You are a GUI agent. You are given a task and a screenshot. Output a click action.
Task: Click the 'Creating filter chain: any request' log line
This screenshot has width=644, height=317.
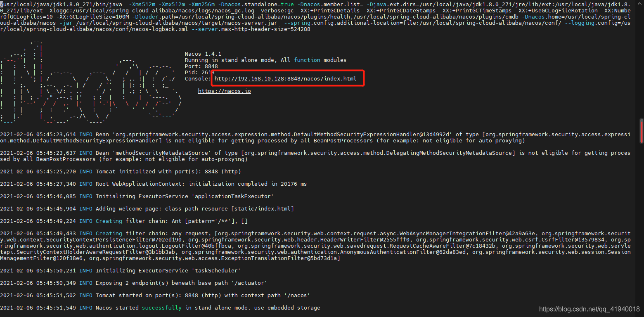(x=315, y=246)
